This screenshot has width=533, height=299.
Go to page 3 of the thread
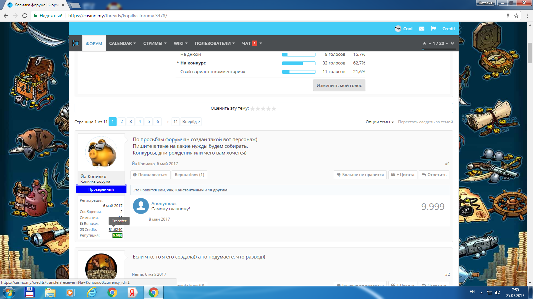coord(131,122)
